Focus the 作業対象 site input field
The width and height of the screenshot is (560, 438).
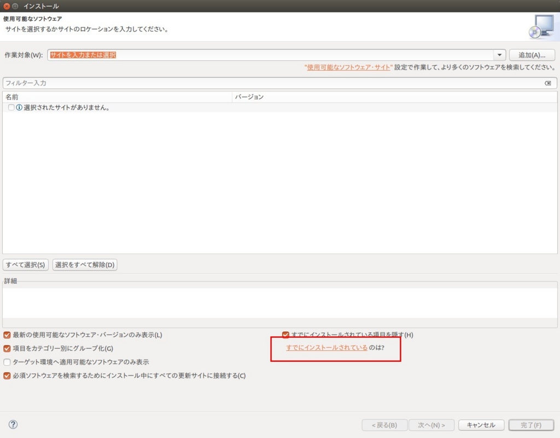pyautogui.click(x=271, y=55)
